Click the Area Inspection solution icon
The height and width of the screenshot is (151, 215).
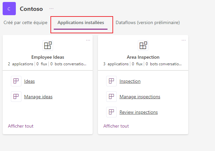[143, 45]
